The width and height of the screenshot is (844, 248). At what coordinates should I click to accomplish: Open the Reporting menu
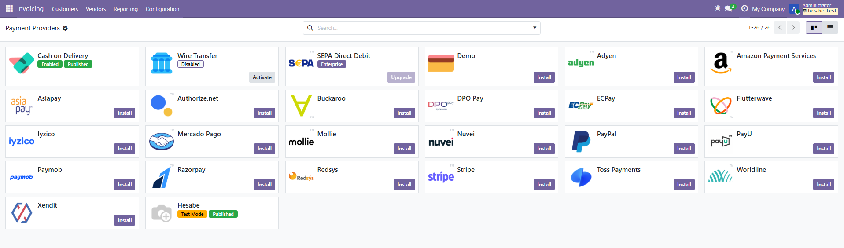pos(125,9)
